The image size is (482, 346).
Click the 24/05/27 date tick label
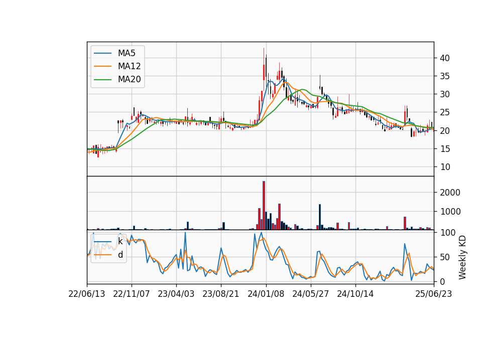pyautogui.click(x=310, y=294)
